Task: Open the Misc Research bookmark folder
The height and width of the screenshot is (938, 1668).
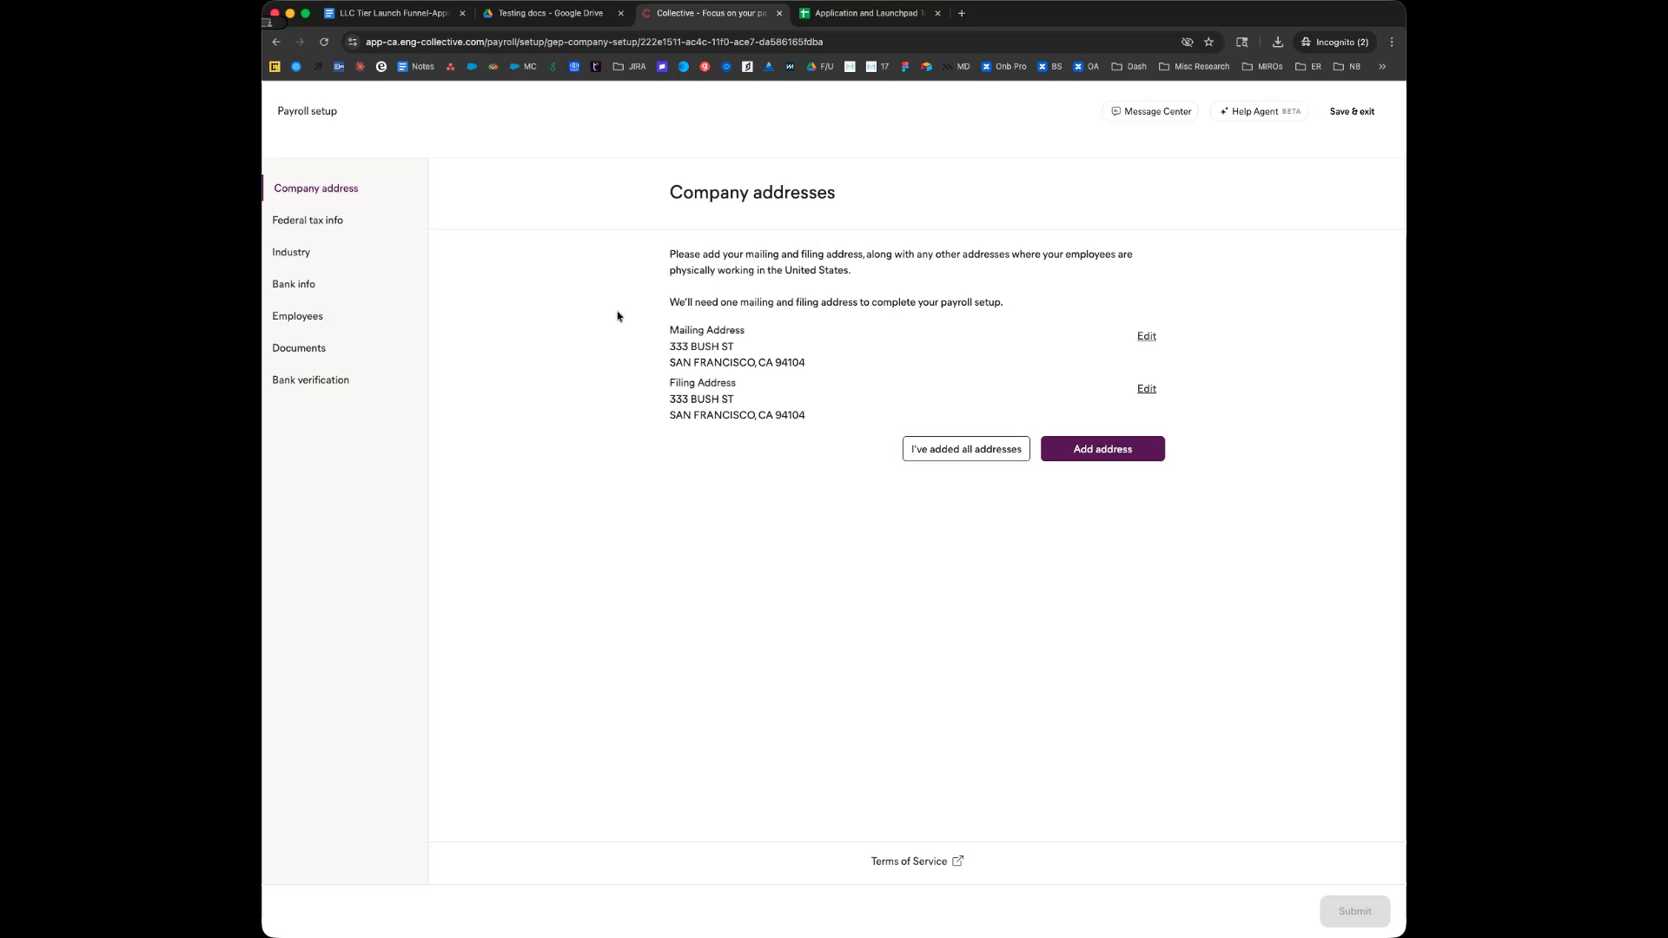Action: [1194, 66]
